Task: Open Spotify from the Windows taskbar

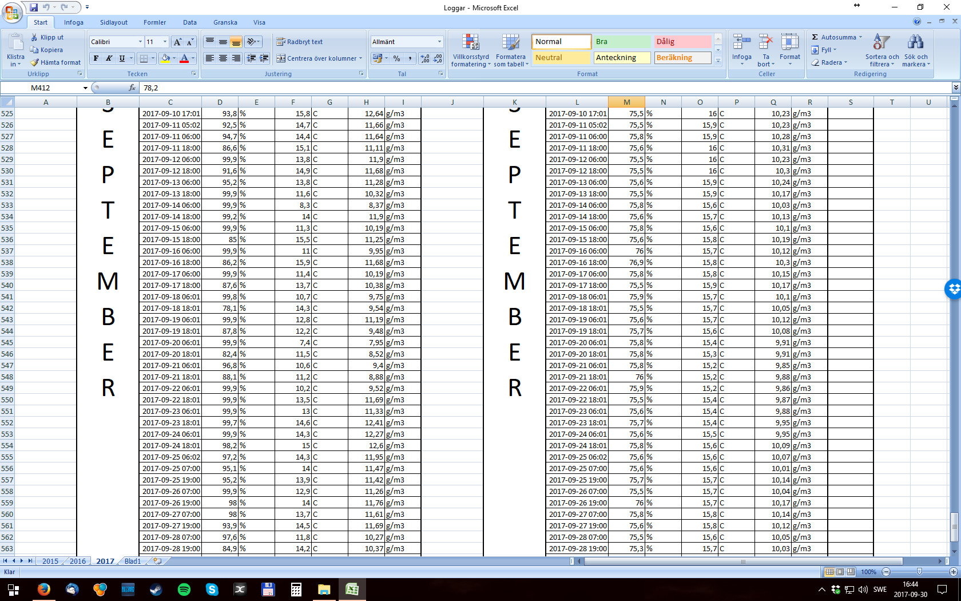Action: coord(184,590)
